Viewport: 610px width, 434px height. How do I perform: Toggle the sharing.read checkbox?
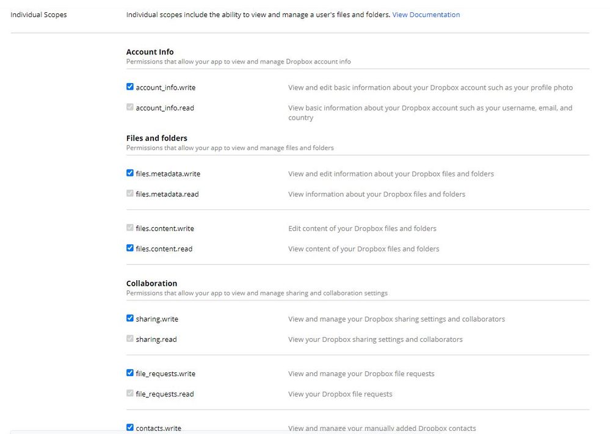130,339
